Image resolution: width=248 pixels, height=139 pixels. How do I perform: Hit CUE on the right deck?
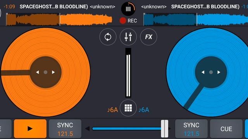pos(226,129)
